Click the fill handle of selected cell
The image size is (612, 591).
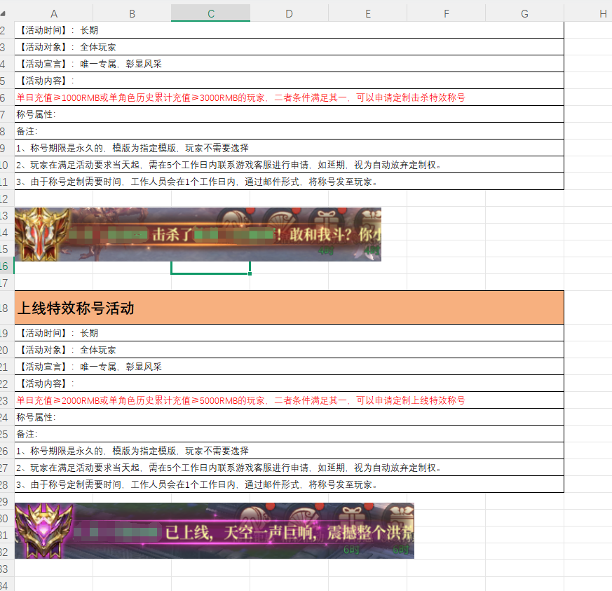250,273
